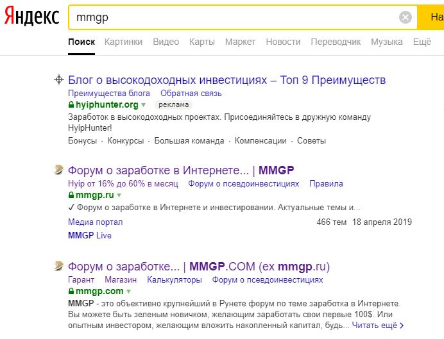Switch to the Картинки tab

(x=123, y=42)
